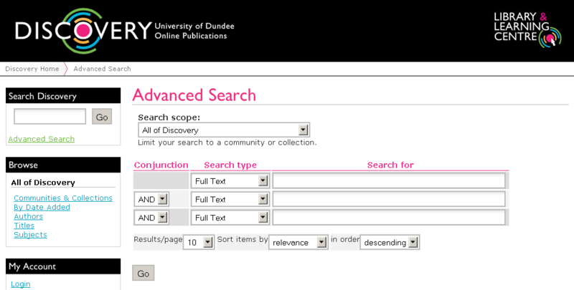This screenshot has width=574, height=290.
Task: Open Communities & Collections browse link
Action: click(63, 198)
